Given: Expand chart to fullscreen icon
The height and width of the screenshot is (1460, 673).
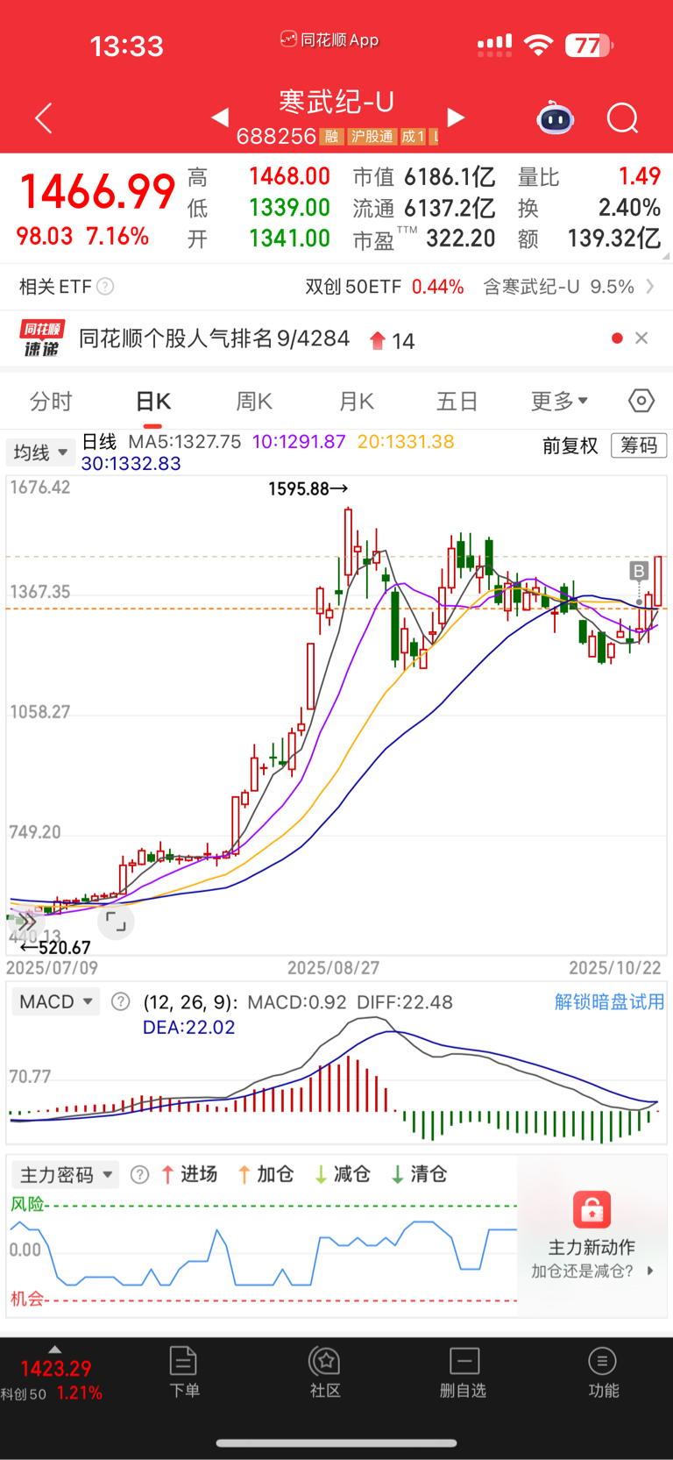Looking at the screenshot, I should (x=116, y=922).
